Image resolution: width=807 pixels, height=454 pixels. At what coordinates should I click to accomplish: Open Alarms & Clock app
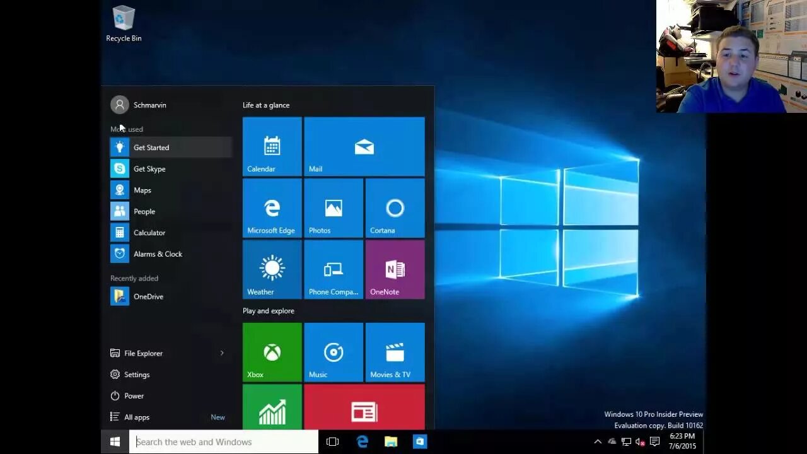tap(170, 254)
